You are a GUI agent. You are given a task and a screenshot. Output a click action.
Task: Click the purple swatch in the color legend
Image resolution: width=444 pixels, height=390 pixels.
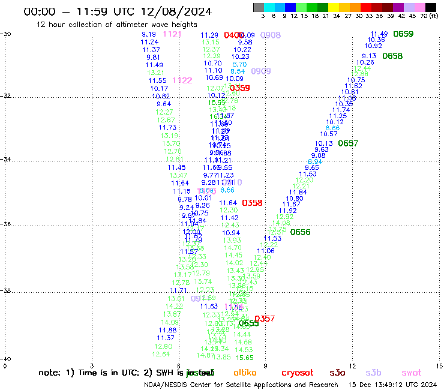(x=398, y=7)
